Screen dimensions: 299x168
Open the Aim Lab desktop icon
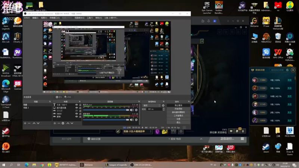pyautogui.click(x=6, y=38)
